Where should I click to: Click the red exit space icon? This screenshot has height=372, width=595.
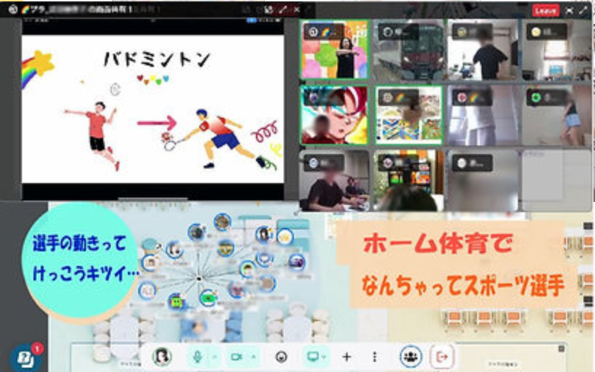[442, 357]
